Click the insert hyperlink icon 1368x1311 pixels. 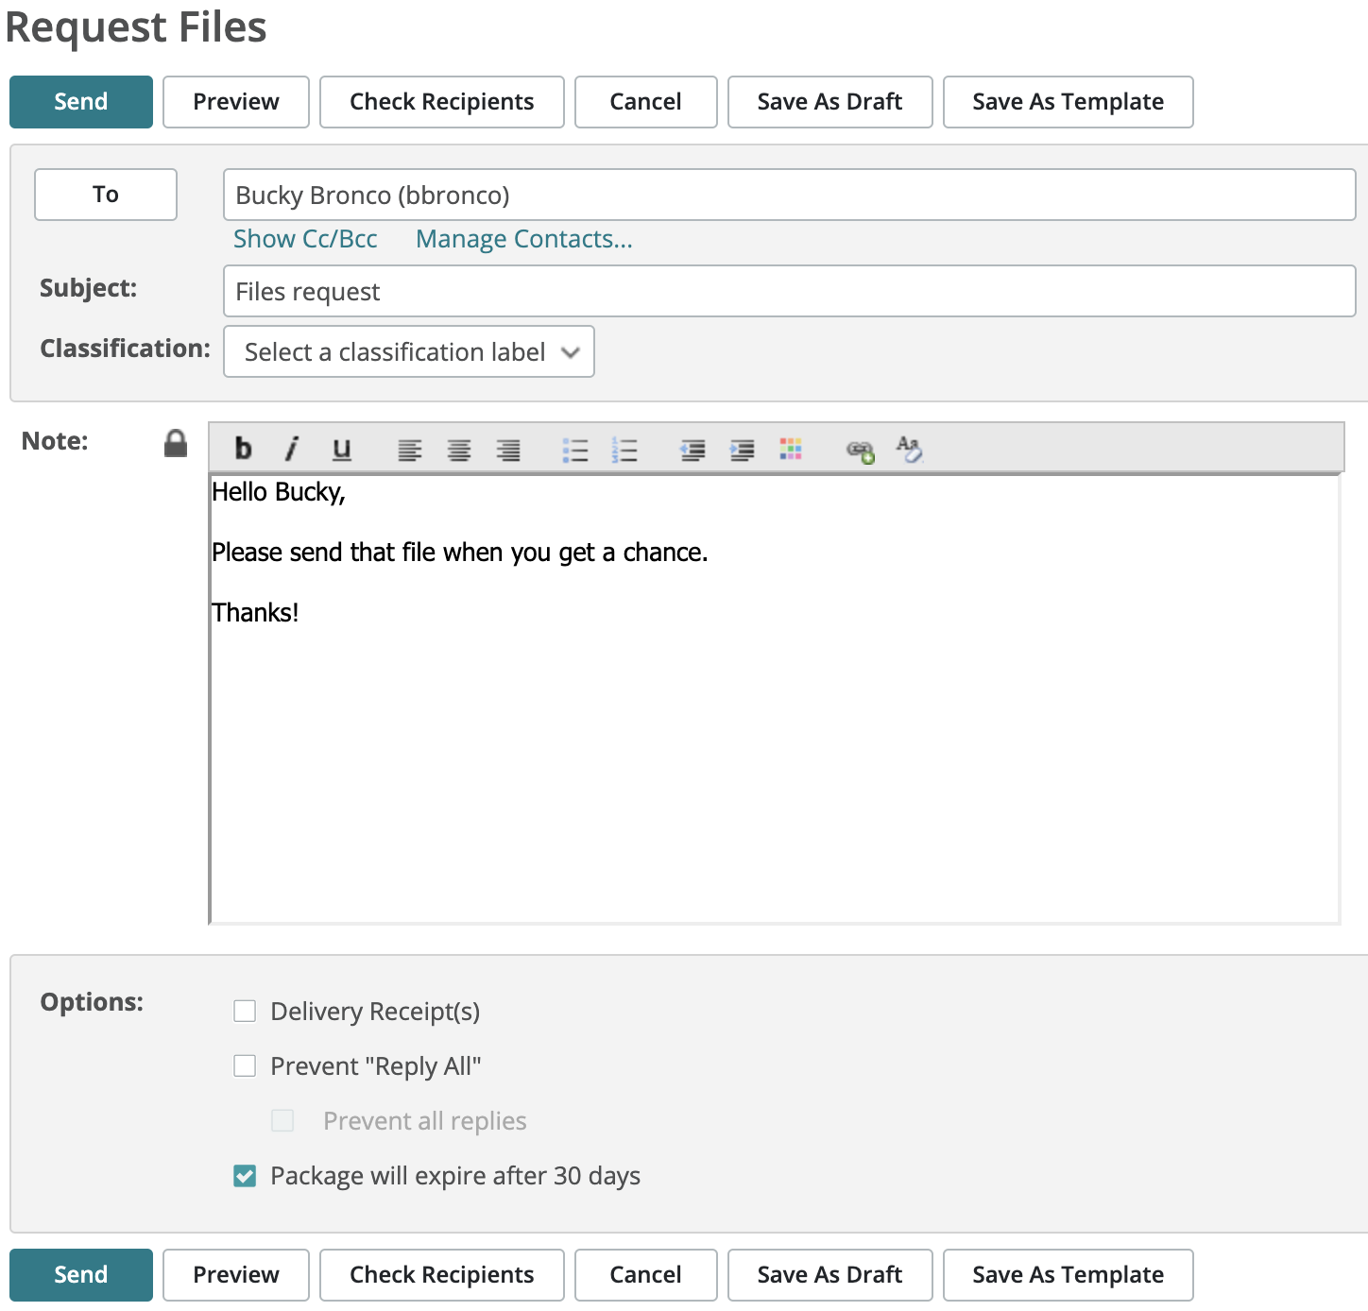click(x=860, y=451)
